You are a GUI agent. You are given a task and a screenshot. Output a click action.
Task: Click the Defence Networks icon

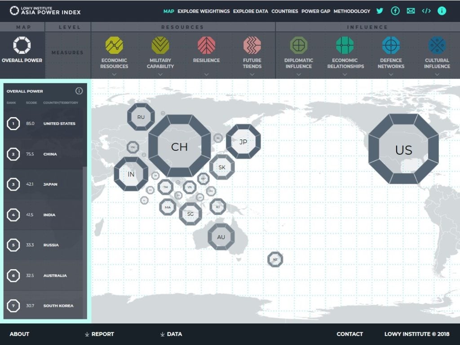pyautogui.click(x=391, y=45)
